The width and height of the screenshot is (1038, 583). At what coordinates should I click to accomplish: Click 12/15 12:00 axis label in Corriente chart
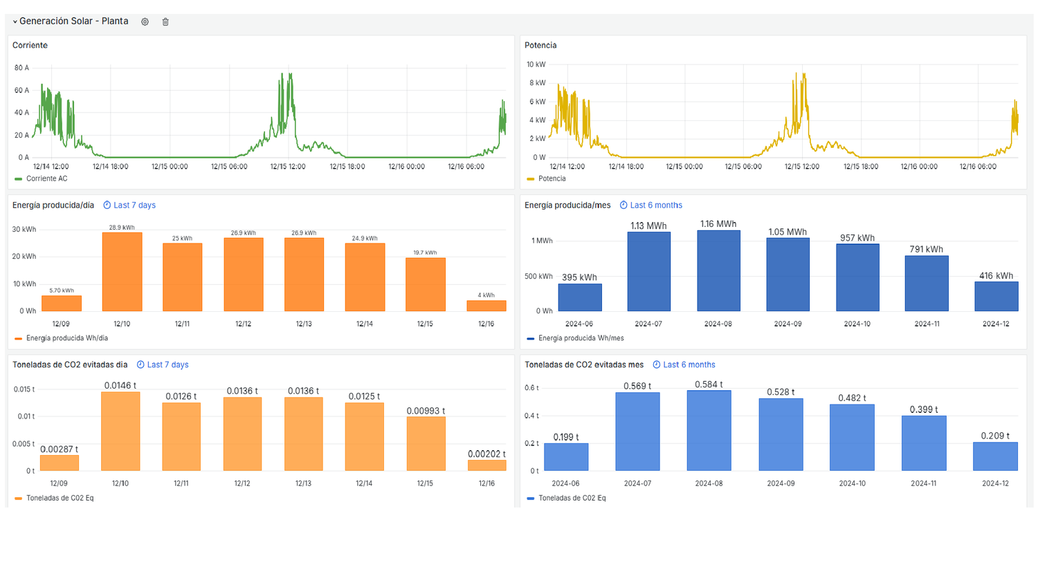click(288, 167)
